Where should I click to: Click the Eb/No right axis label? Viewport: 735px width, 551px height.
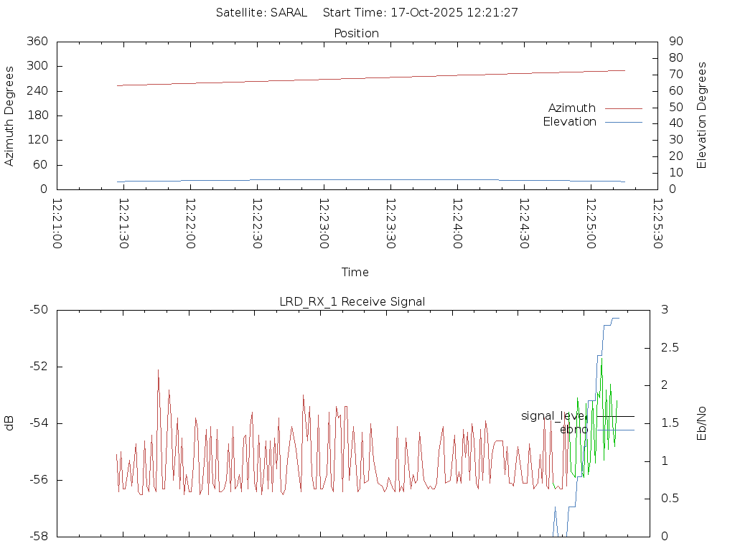click(x=702, y=423)
